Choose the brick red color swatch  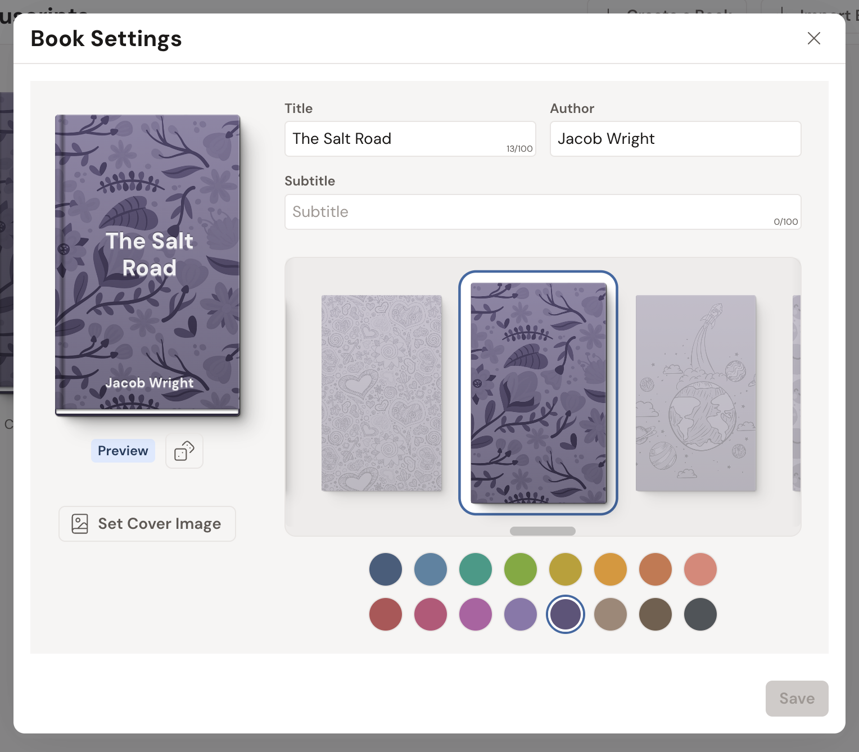coord(386,614)
